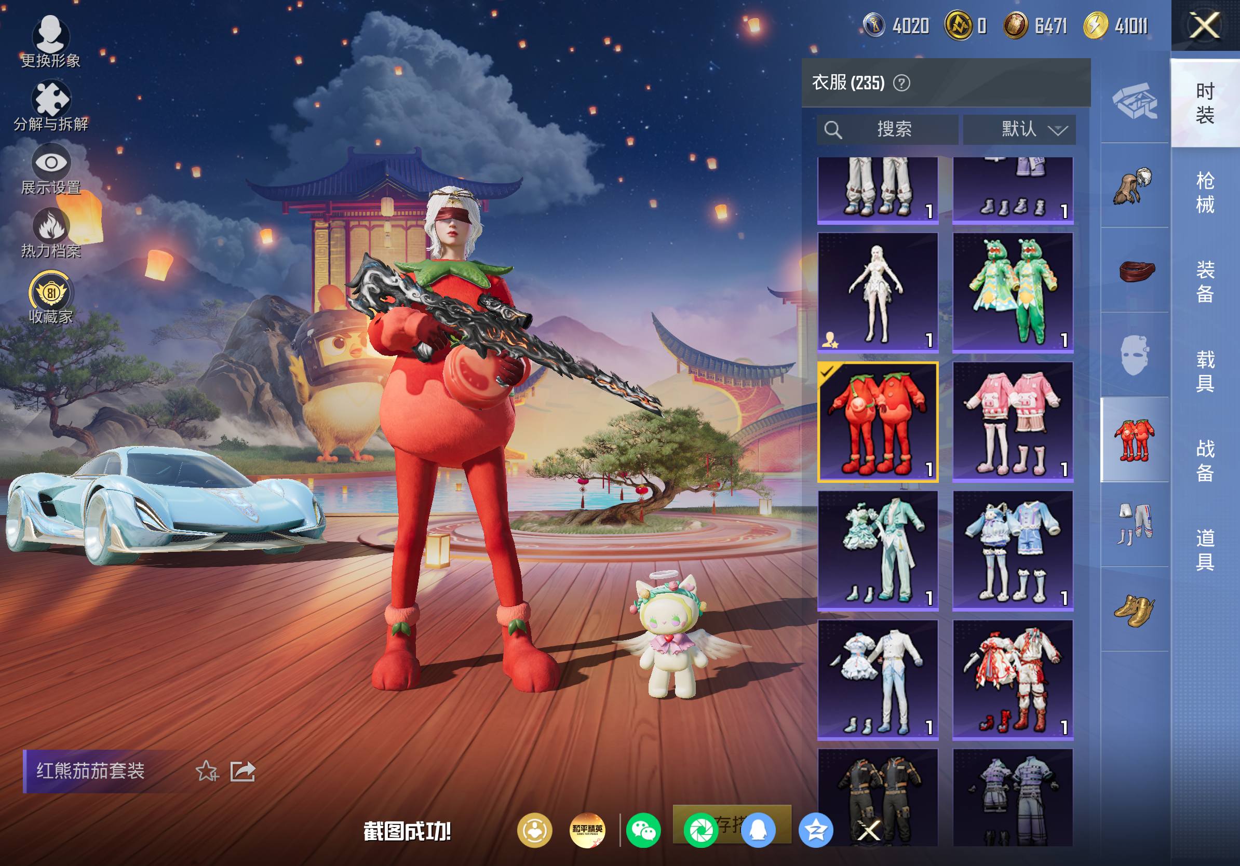The width and height of the screenshot is (1240, 866).
Task: Select the pants category icon
Action: [1135, 524]
